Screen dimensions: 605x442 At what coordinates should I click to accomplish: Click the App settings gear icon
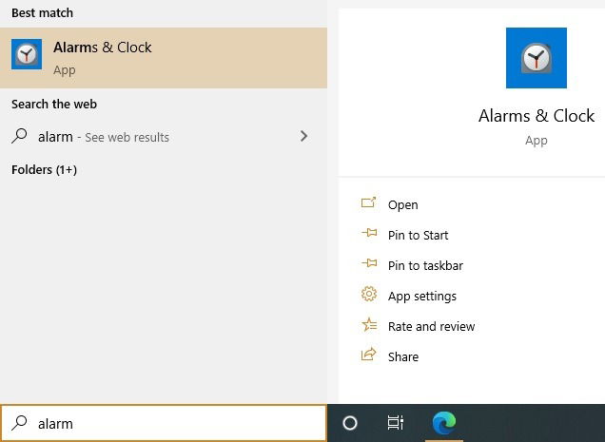[x=368, y=295]
